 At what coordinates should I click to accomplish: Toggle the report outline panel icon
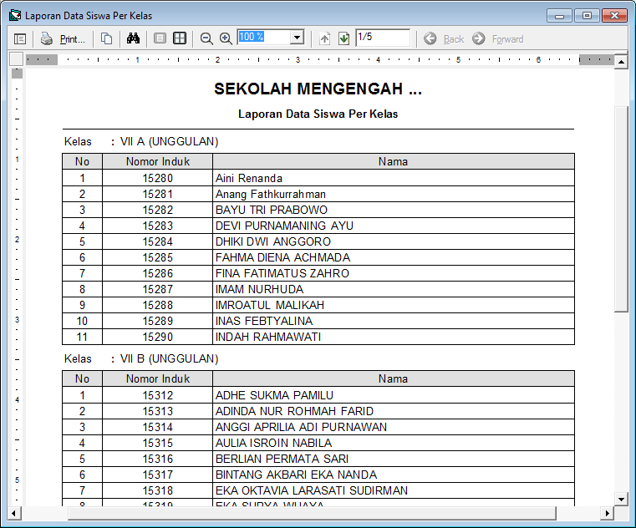pyautogui.click(x=20, y=39)
